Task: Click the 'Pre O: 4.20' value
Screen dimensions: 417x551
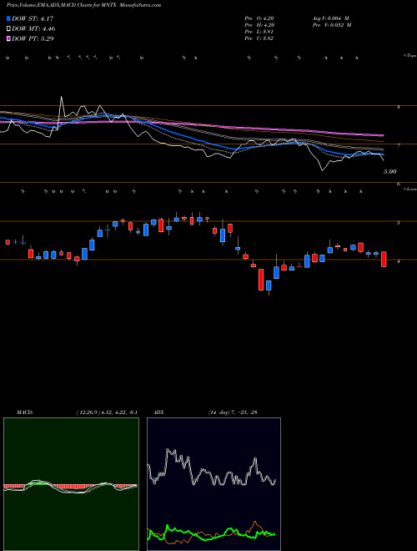Action: point(259,18)
